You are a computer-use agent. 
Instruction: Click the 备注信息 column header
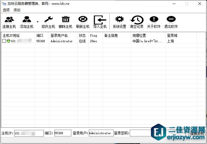click(x=117, y=35)
